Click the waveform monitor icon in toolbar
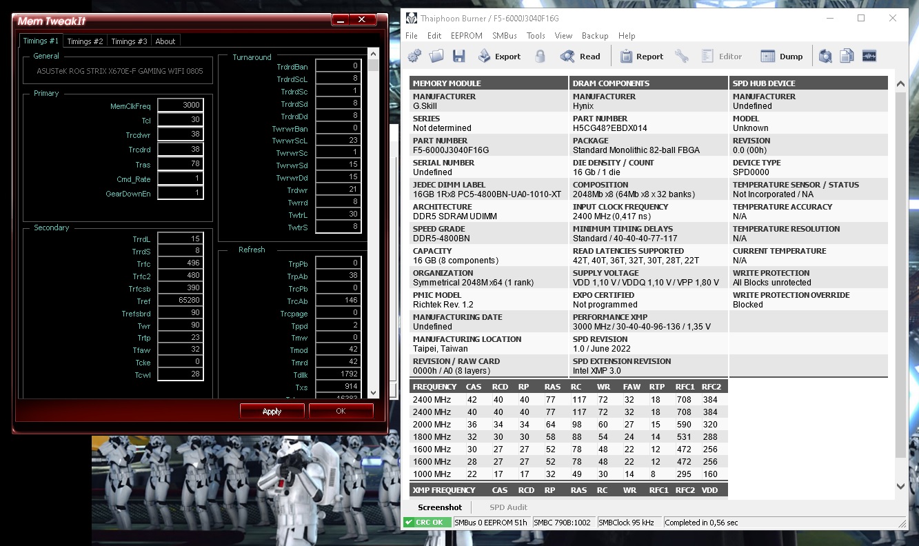919x546 pixels. tap(869, 57)
